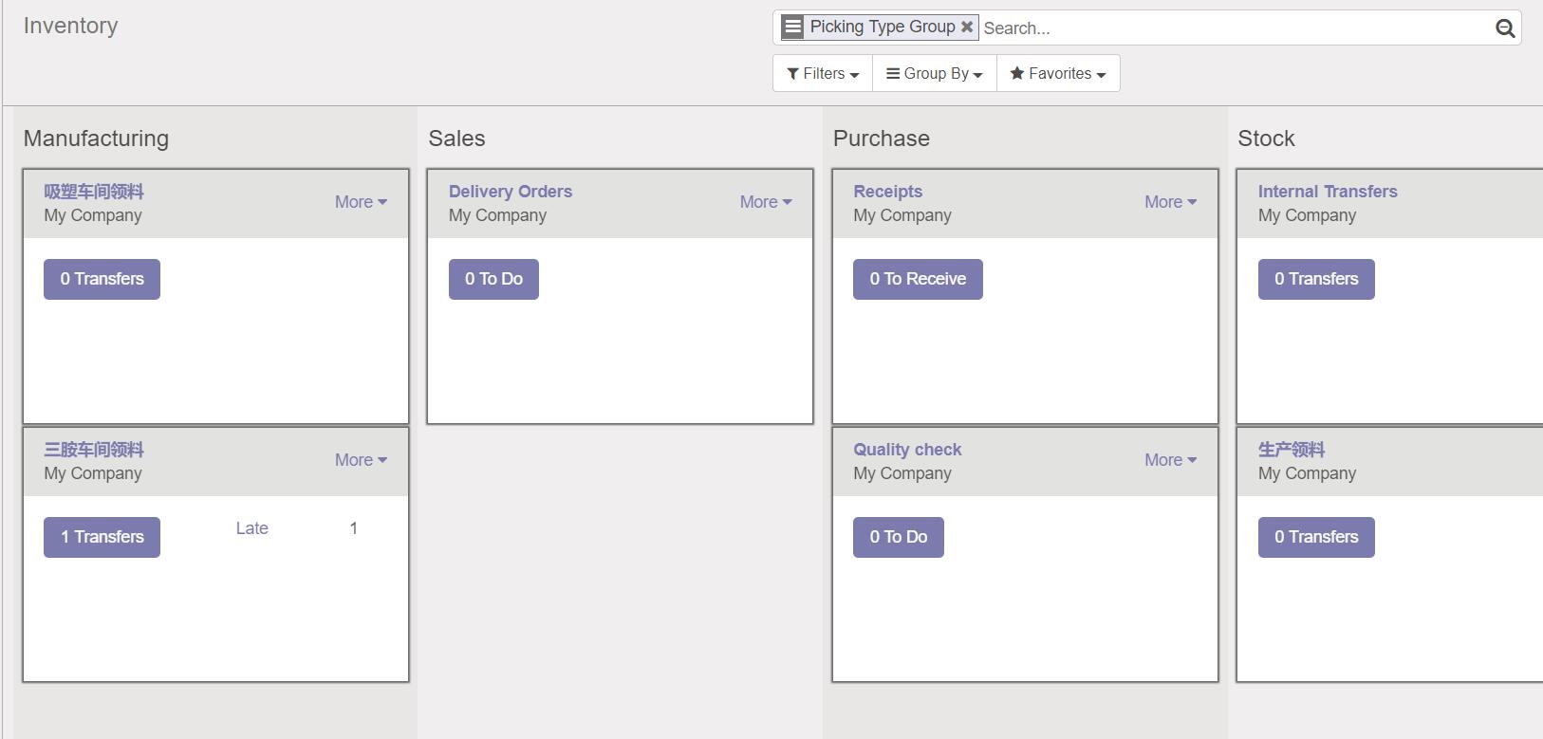Screen dimensions: 1543x739
Task: Open 0 Transfers on 生产领料 card
Action: pyautogui.click(x=1316, y=537)
